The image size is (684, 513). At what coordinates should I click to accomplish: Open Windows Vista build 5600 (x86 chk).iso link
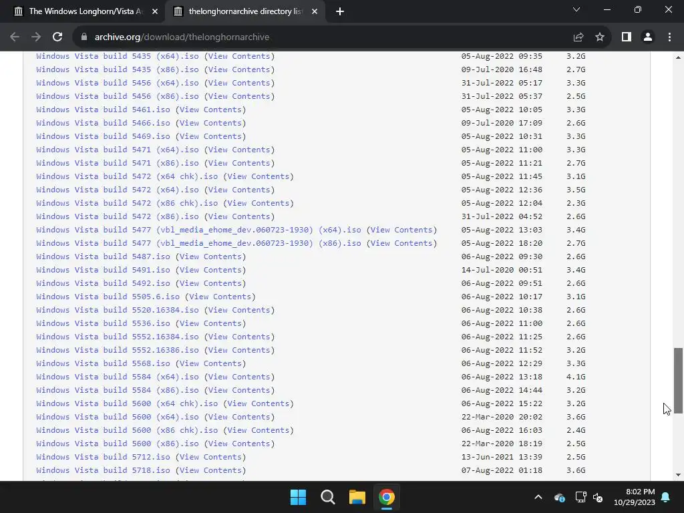pos(127,430)
